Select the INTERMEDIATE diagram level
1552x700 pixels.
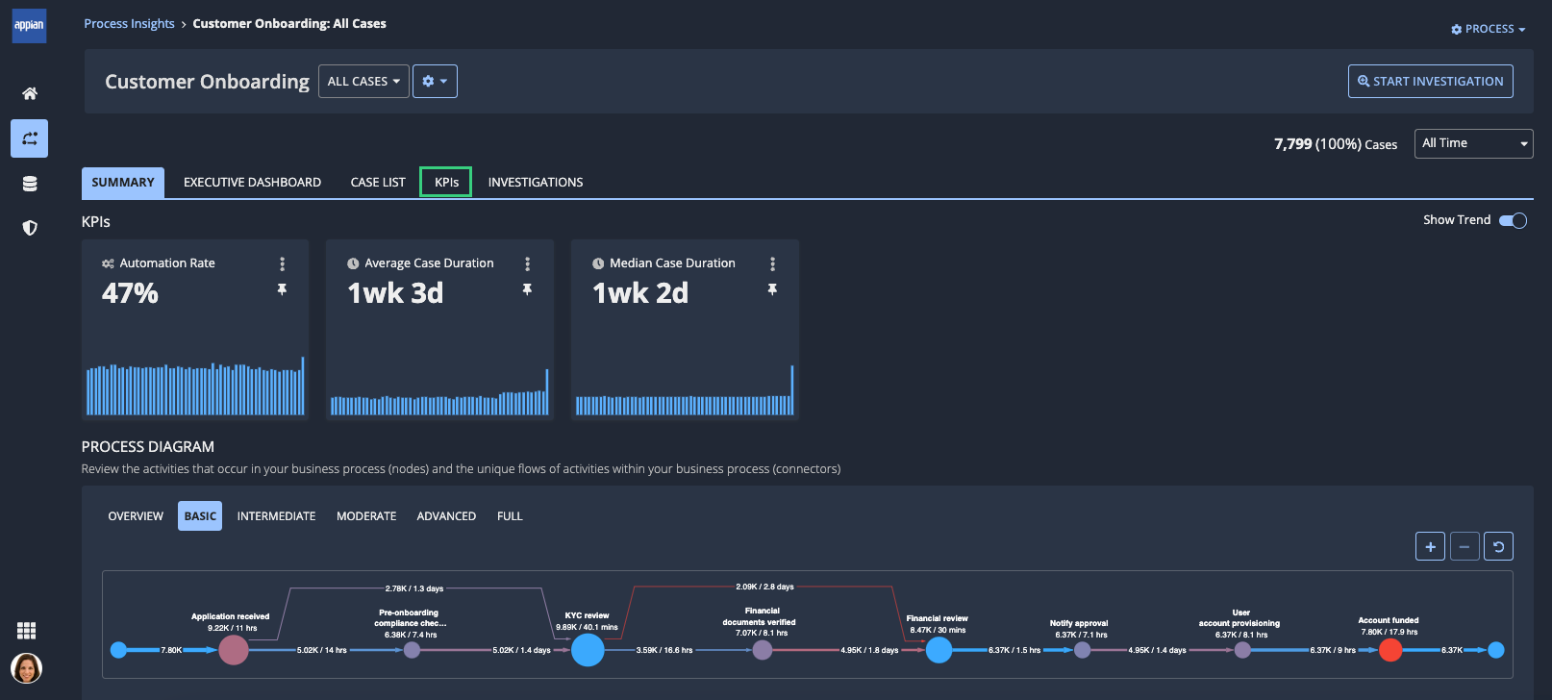(x=276, y=516)
